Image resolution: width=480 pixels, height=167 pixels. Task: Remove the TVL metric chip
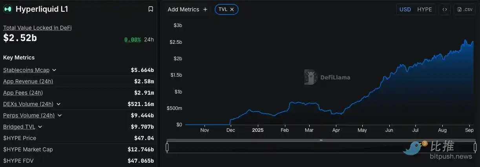(232, 9)
